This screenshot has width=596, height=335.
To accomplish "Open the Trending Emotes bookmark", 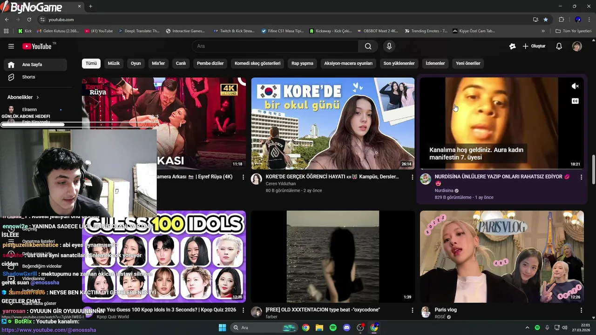I will (426, 31).
